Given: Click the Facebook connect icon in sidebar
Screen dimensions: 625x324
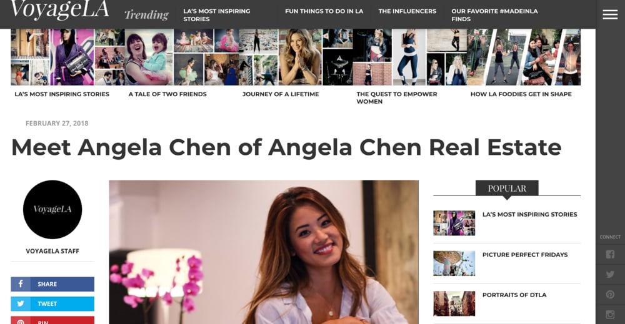Looking at the screenshot, I should [610, 254].
